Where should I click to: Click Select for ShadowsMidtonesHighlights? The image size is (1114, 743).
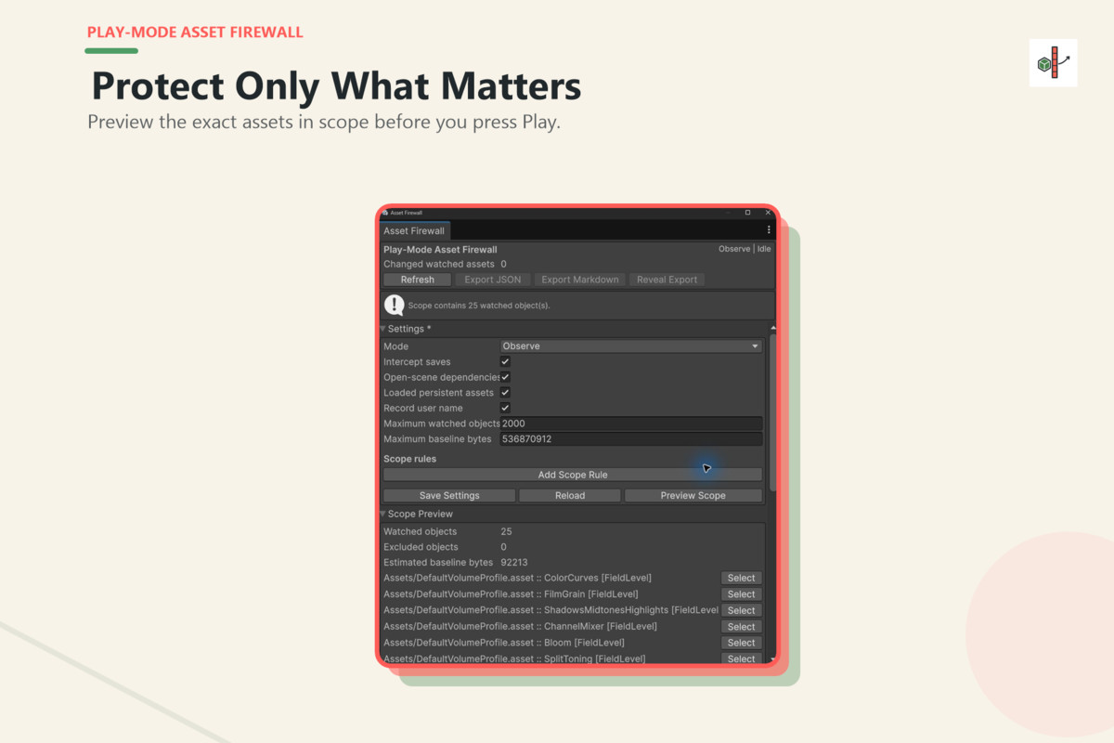[741, 610]
